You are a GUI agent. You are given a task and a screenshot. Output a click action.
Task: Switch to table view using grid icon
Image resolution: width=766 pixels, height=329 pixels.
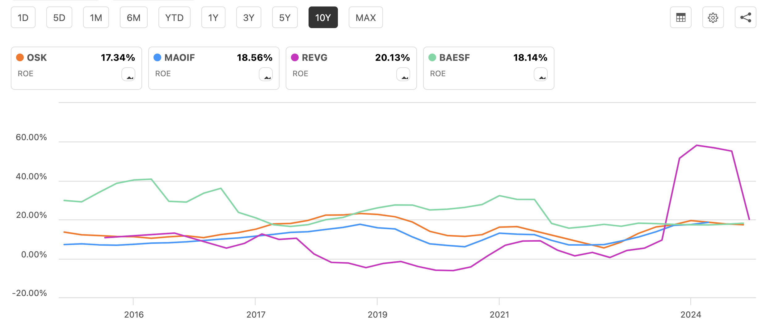[680, 18]
